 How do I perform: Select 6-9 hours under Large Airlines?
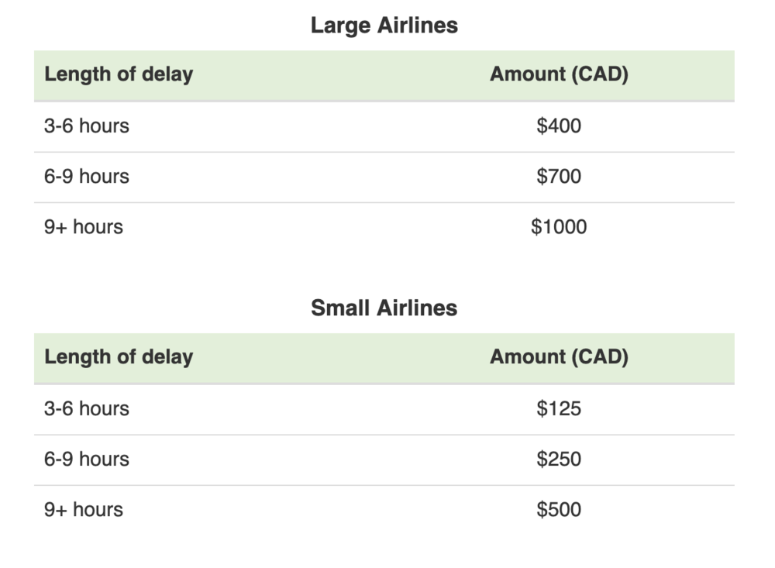click(x=87, y=177)
